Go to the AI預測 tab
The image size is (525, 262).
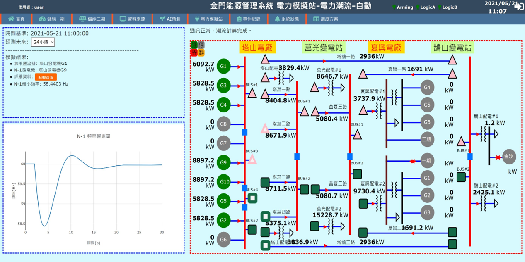coord(170,19)
